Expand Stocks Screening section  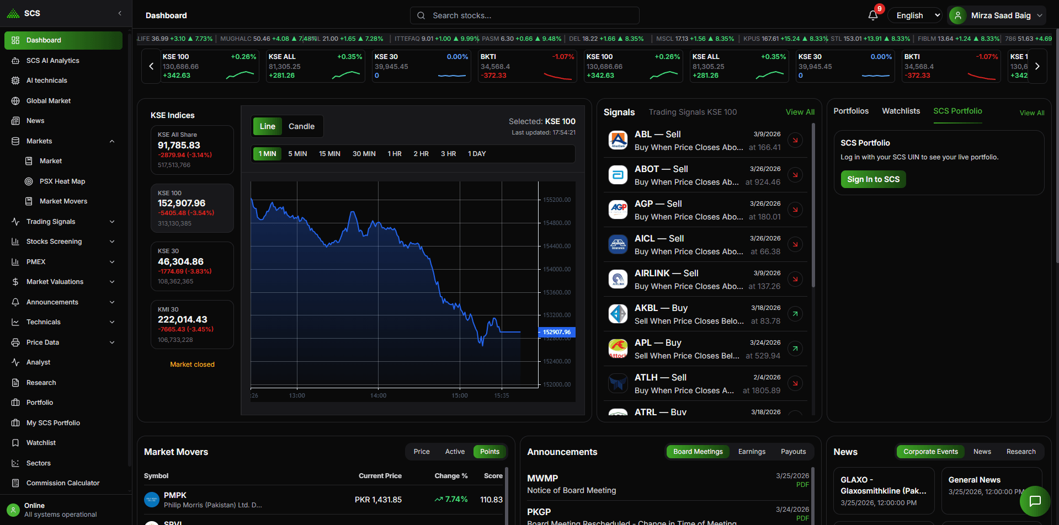pyautogui.click(x=63, y=242)
